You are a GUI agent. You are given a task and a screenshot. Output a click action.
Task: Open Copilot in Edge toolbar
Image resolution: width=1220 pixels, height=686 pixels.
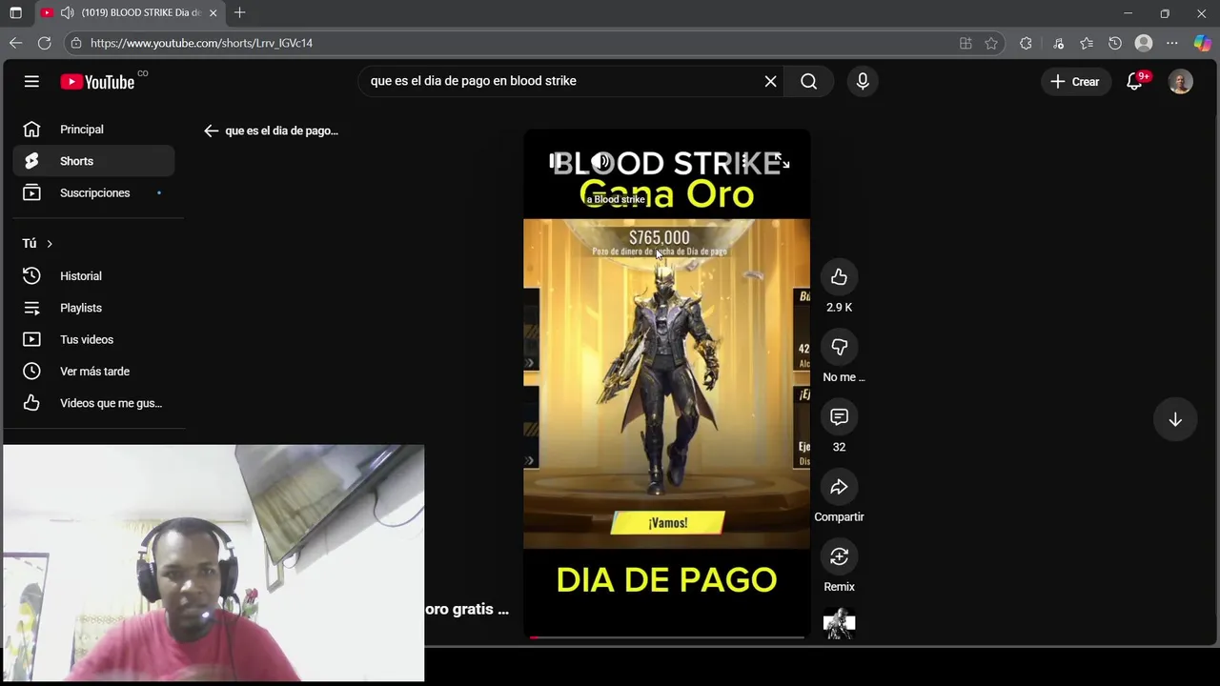point(1203,43)
